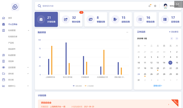Image resolution: width=183 pixels, height=108 pixels.
Task: Click 查看全部 link under calendar
Action: 158,86
